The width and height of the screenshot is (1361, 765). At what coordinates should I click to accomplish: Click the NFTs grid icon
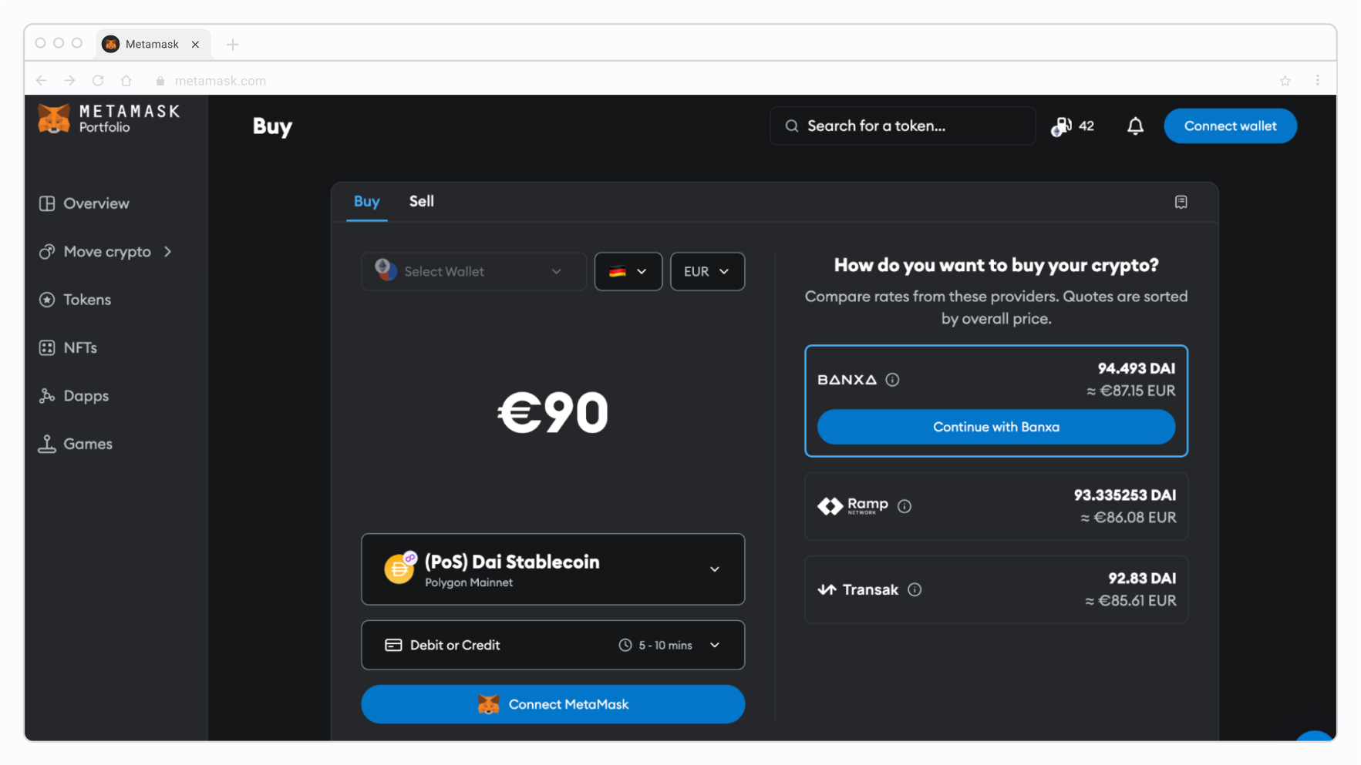tap(47, 347)
